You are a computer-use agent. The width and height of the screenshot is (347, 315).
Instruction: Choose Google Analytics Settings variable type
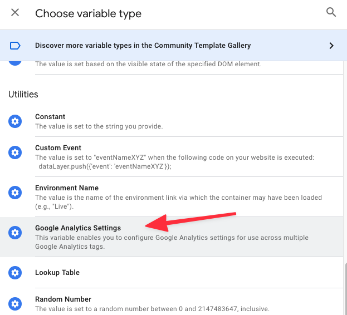[x=172, y=237]
